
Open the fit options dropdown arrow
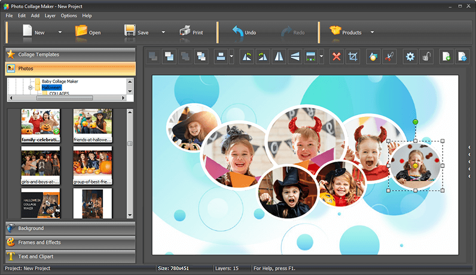coord(322,57)
